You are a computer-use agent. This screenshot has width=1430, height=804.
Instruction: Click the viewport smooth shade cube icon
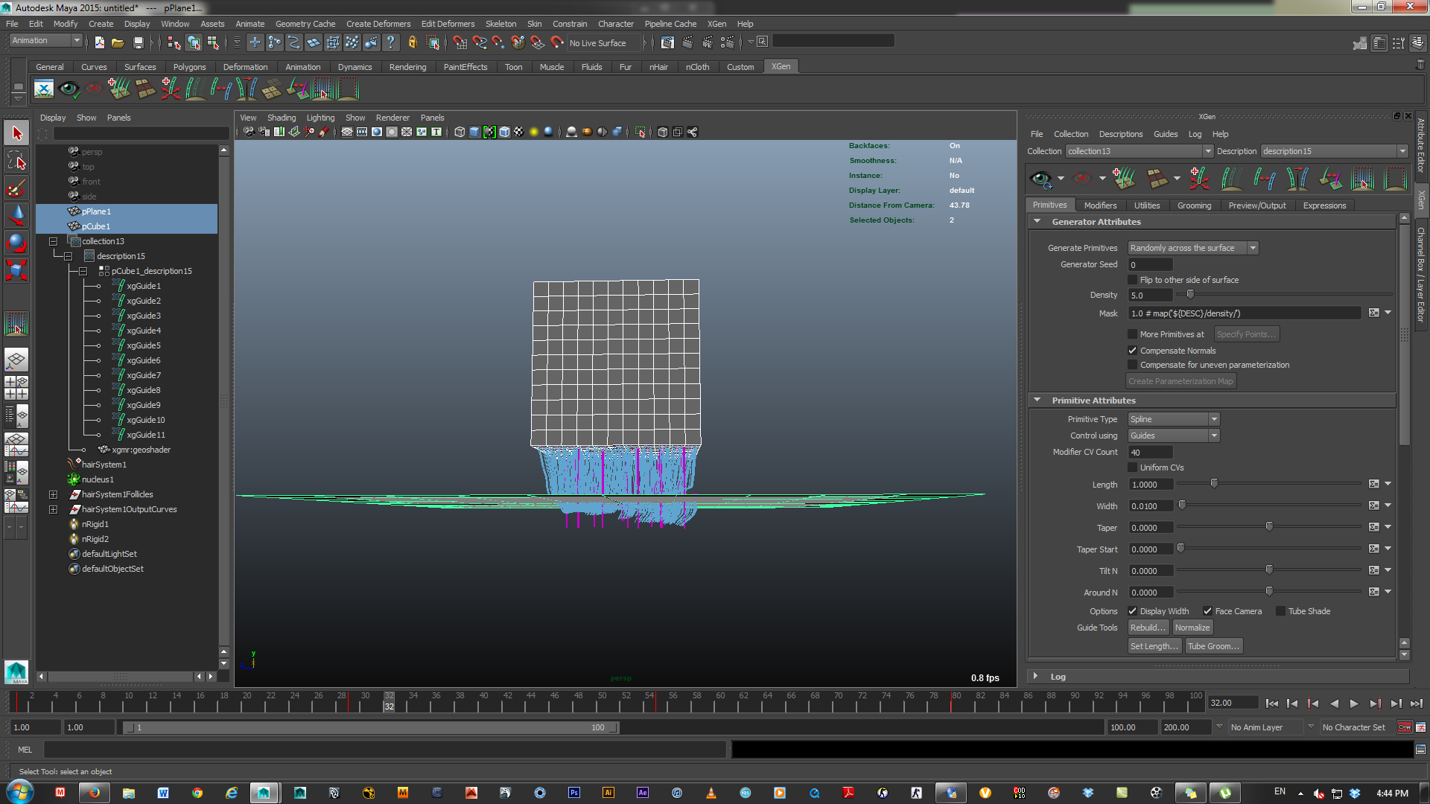[474, 133]
